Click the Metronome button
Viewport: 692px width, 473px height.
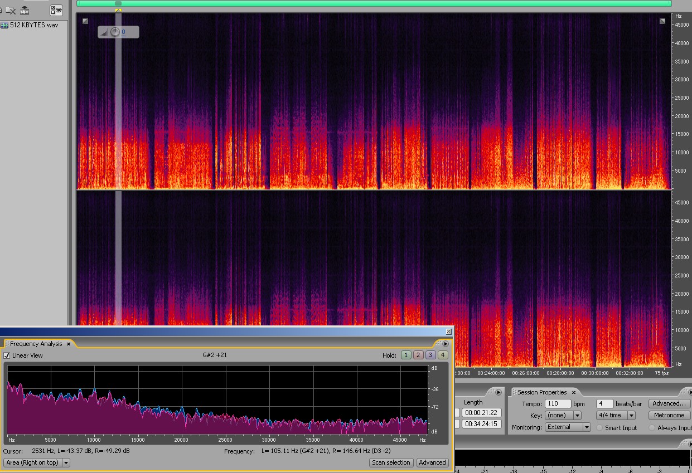pos(669,416)
